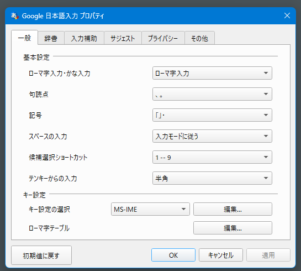The width and height of the screenshot is (301, 271).
Task: Select the 一般 tab
Action: point(24,38)
